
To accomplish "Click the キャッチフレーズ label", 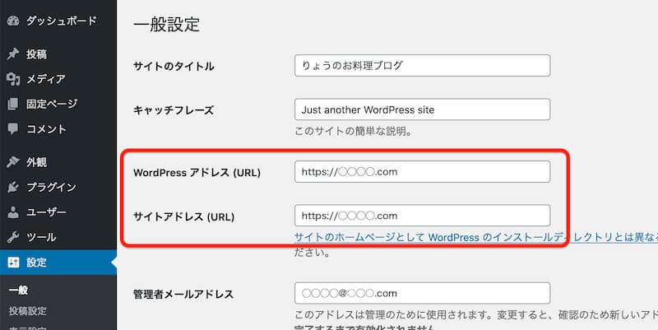I will coord(174,110).
